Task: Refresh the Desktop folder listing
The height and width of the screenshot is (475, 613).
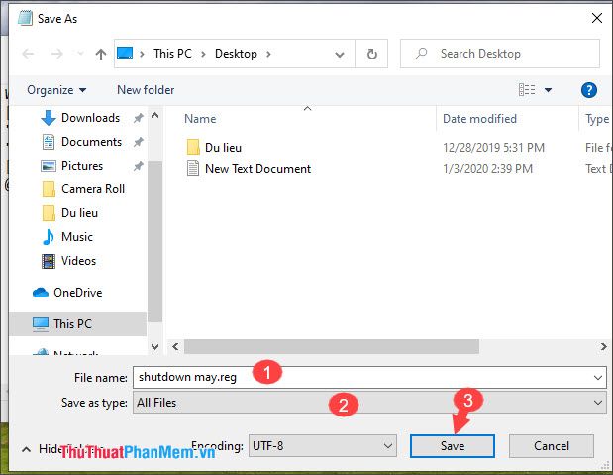Action: [x=371, y=54]
